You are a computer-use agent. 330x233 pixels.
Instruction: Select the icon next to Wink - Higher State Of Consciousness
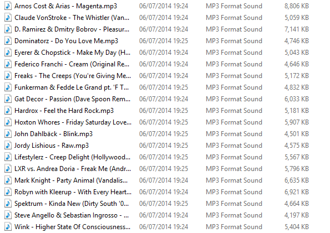click(x=8, y=227)
